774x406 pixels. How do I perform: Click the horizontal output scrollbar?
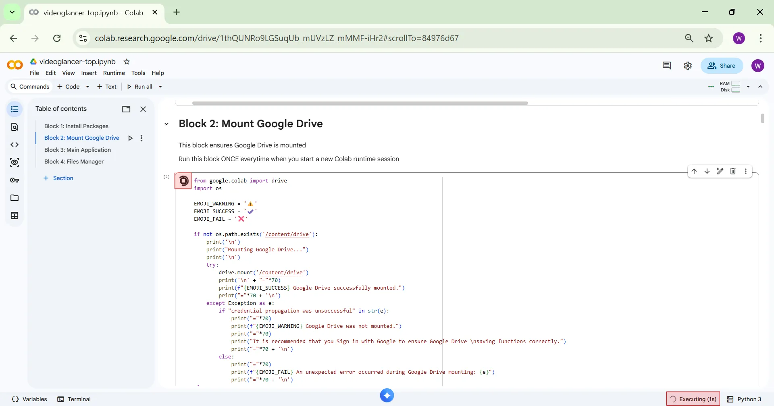360,103
